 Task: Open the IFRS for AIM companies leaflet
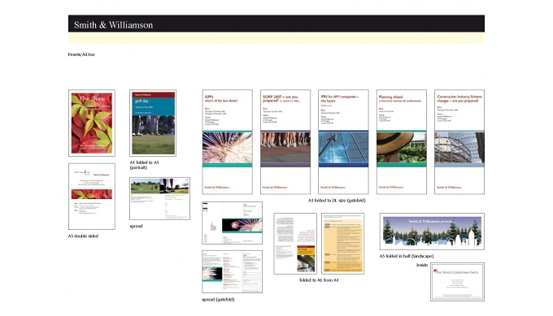(343, 142)
